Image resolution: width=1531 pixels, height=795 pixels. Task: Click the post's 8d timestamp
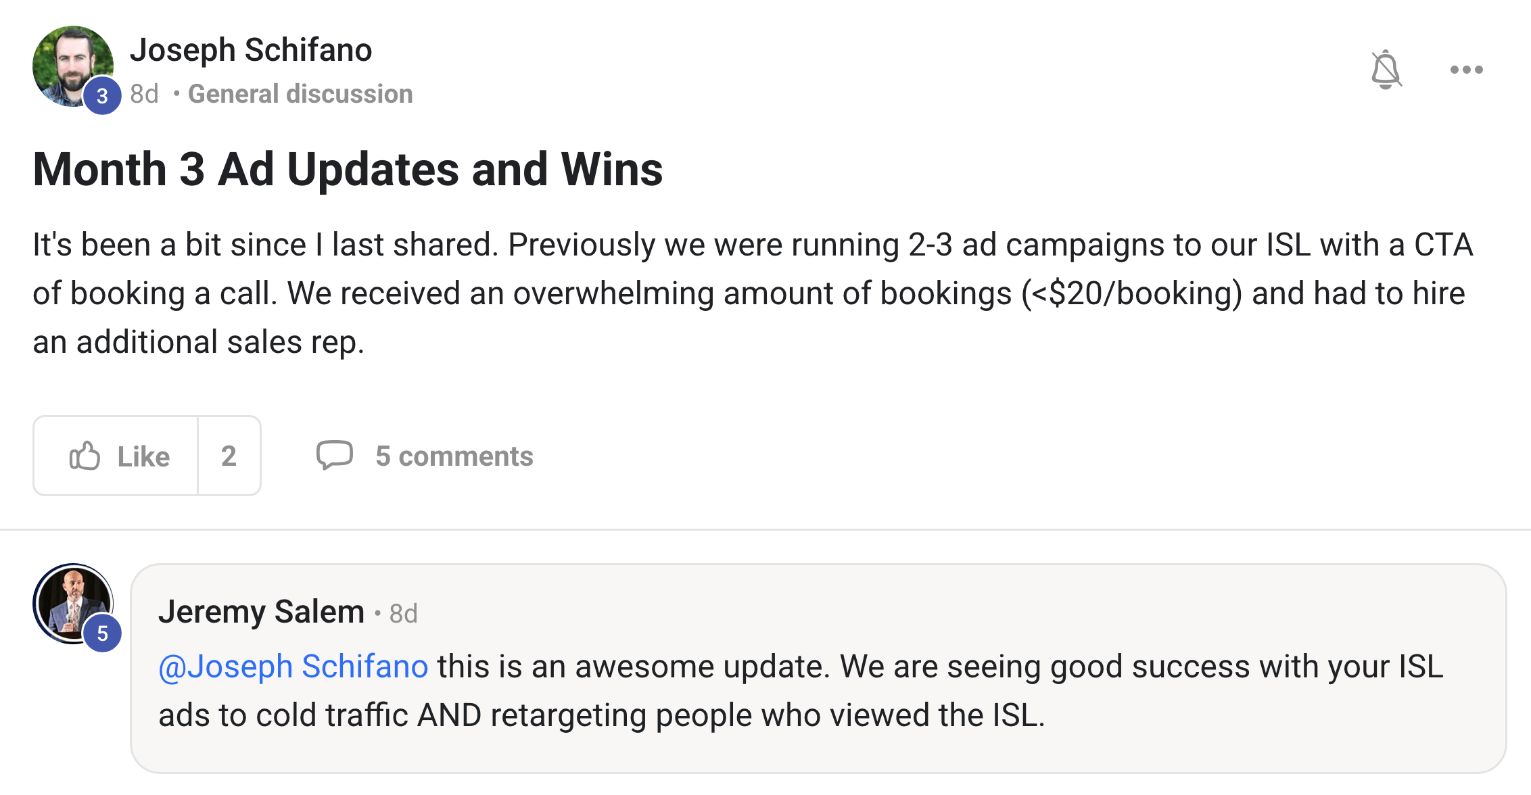(x=144, y=94)
